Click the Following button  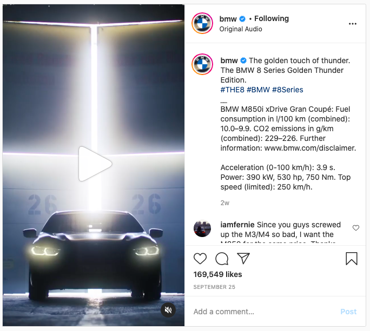[x=272, y=18]
